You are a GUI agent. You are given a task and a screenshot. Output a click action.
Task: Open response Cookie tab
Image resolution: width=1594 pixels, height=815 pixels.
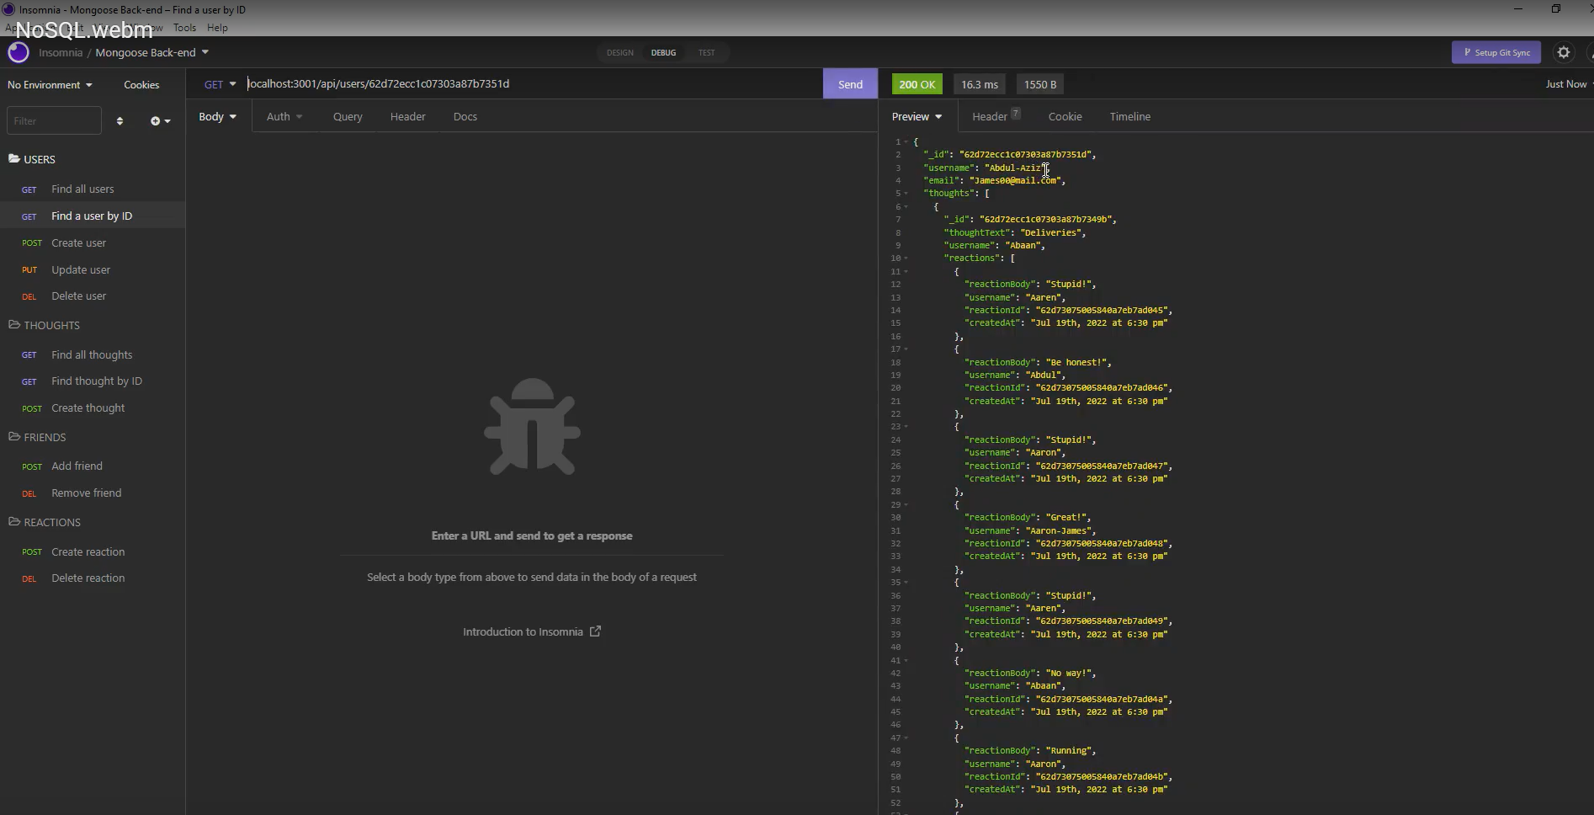[x=1065, y=117]
